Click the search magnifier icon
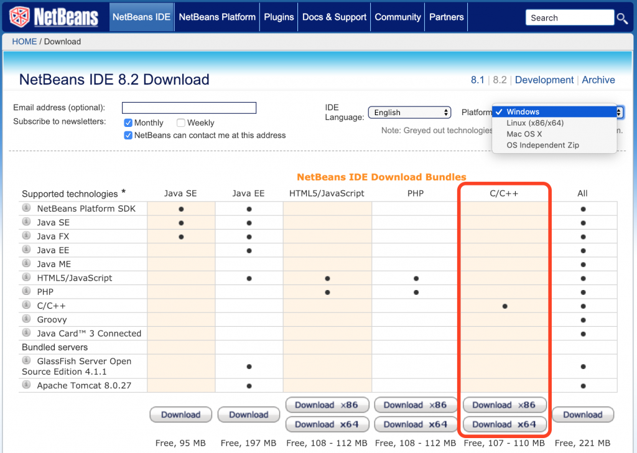Image resolution: width=637 pixels, height=453 pixels. pos(623,17)
